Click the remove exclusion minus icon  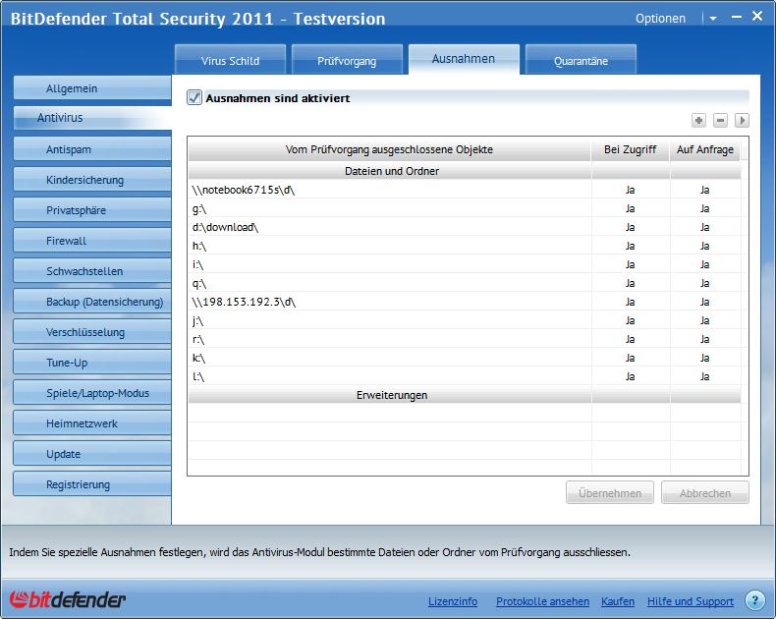[720, 120]
